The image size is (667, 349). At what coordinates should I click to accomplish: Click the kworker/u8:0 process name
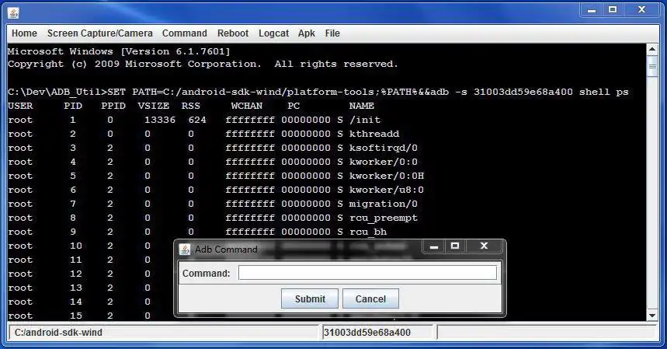(386, 190)
